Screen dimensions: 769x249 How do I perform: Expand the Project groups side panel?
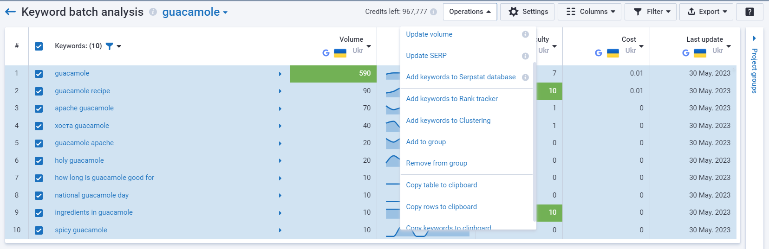tap(754, 65)
